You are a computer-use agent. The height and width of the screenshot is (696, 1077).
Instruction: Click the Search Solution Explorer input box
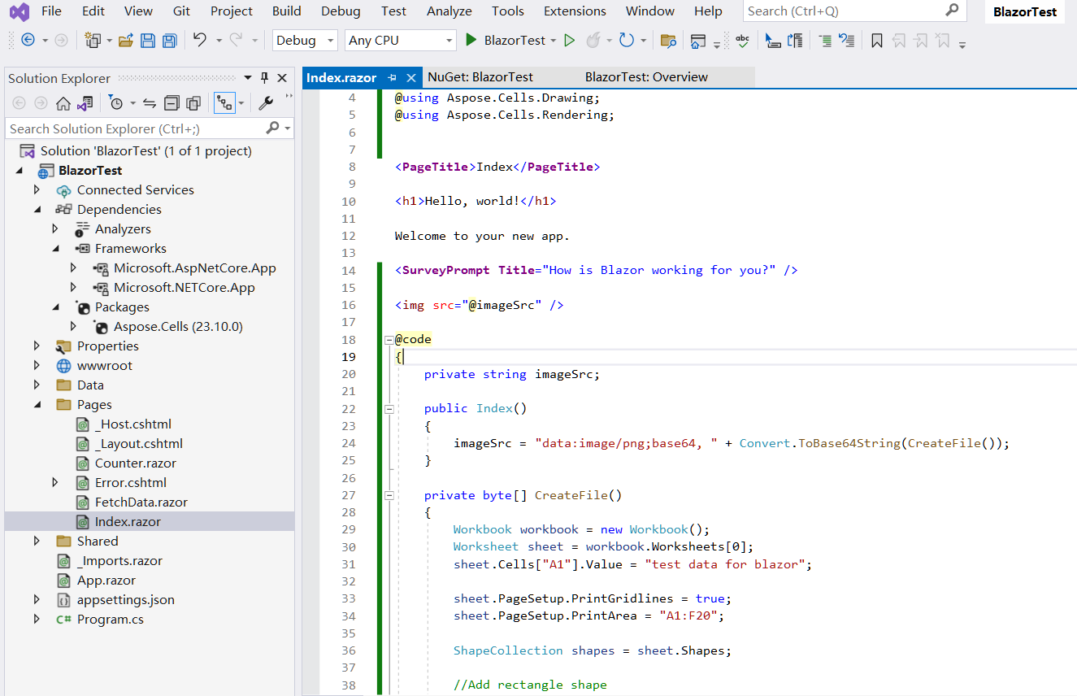[x=134, y=128]
